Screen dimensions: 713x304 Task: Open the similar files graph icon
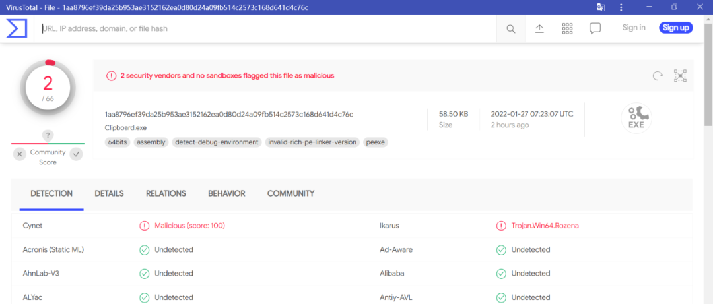[680, 76]
